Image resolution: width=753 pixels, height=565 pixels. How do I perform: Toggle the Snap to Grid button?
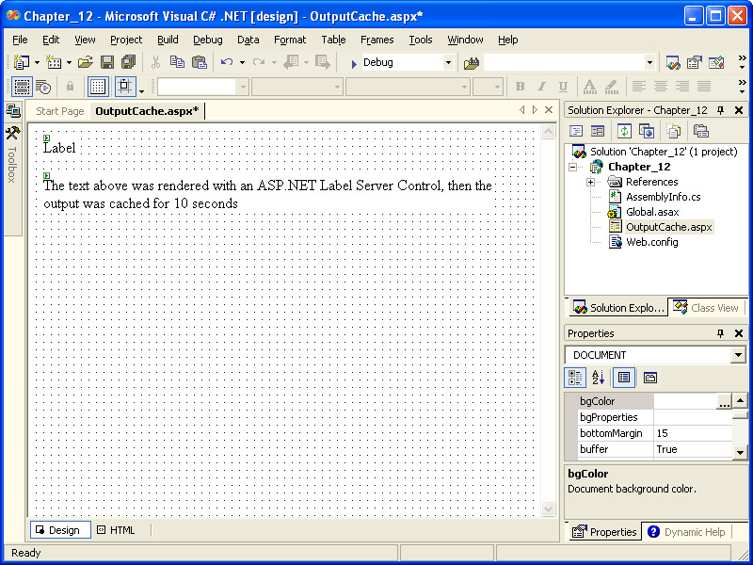(125, 87)
